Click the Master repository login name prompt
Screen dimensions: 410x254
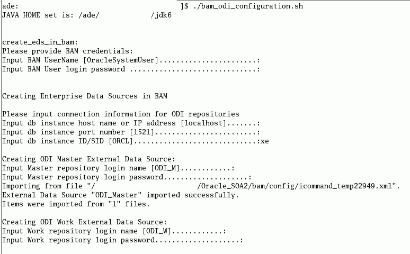(119, 168)
